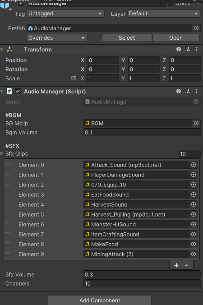Pick a clip with BGM object selector circle
The width and height of the screenshot is (203, 305).
[x=196, y=123]
